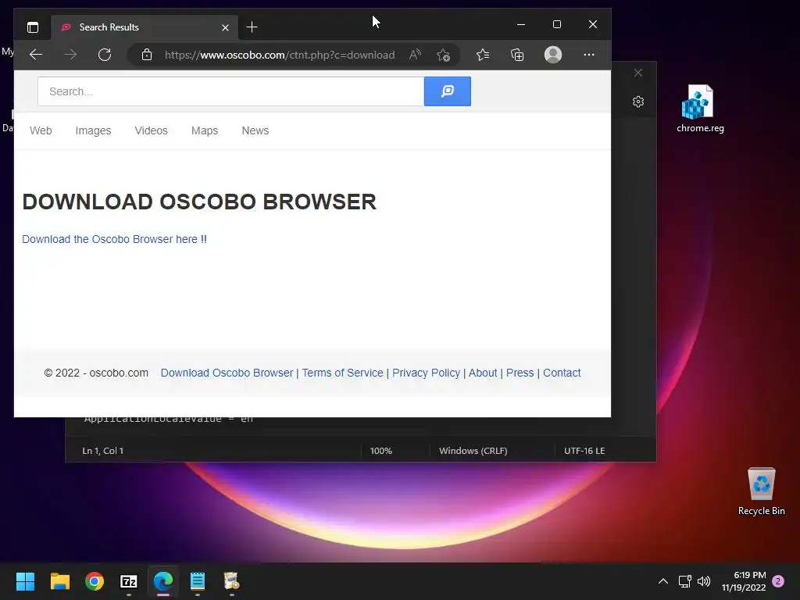Go back to the previous page
The height and width of the screenshot is (600, 800).
[x=36, y=55]
